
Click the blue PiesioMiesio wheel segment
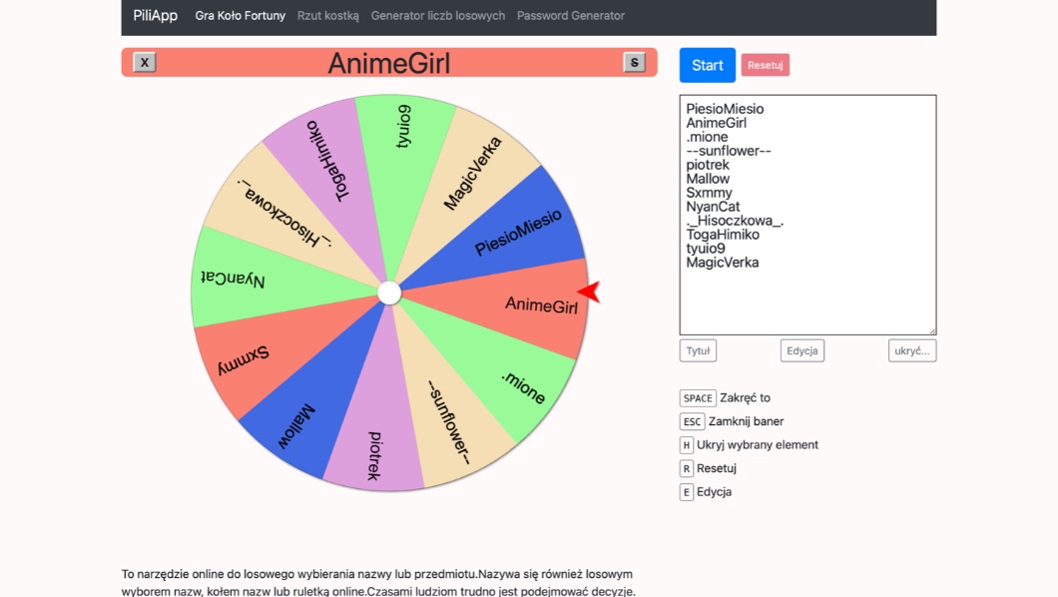coord(514,232)
